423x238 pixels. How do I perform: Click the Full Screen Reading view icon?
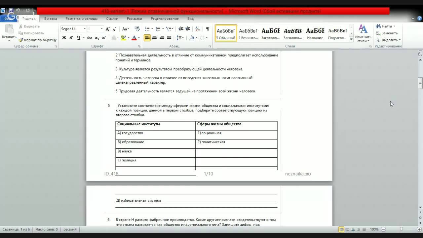coord(348,229)
